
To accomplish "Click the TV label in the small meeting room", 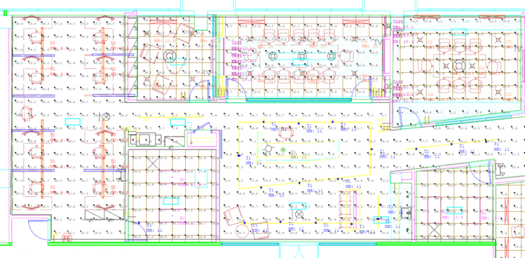I will coord(207,73).
